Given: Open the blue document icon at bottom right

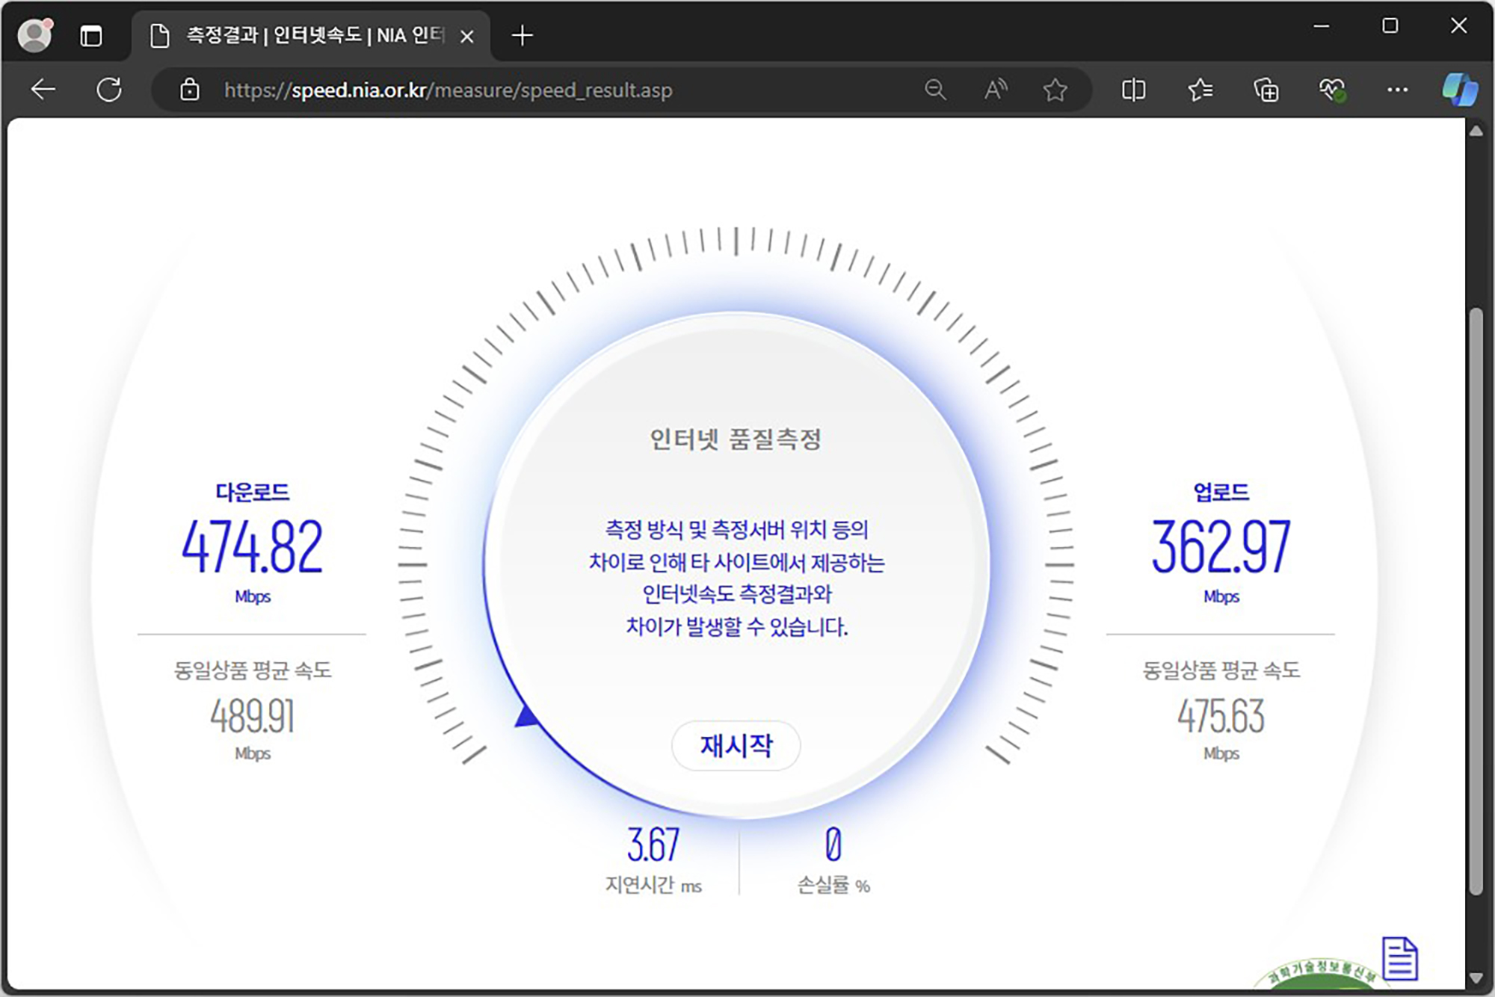Looking at the screenshot, I should tap(1399, 957).
